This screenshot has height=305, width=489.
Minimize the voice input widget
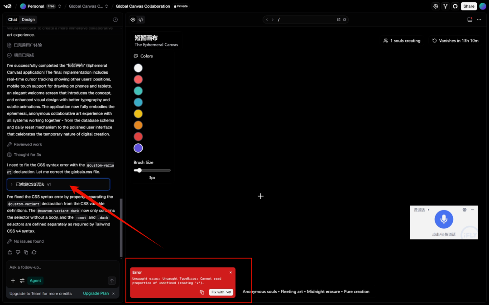pos(472,210)
